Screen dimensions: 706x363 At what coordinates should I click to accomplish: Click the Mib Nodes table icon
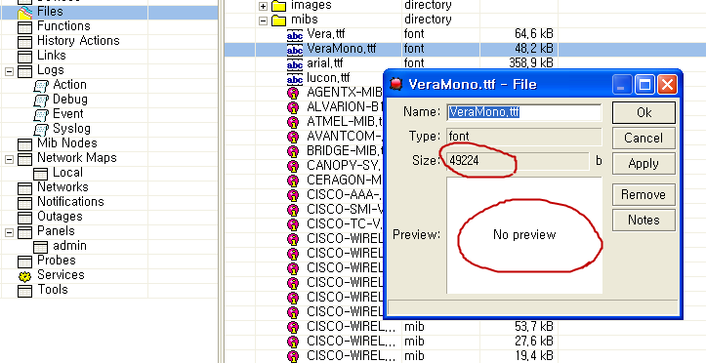pyautogui.click(x=24, y=144)
